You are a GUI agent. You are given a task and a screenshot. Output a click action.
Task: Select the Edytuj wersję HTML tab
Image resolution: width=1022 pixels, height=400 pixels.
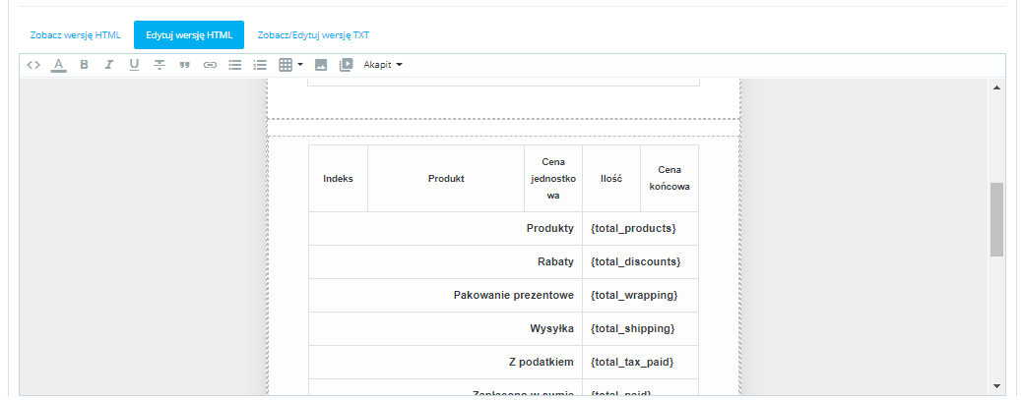189,34
